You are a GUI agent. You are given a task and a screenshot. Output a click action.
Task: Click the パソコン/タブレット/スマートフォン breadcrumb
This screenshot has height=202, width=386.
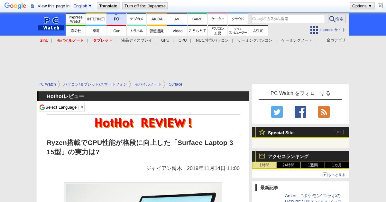95,84
